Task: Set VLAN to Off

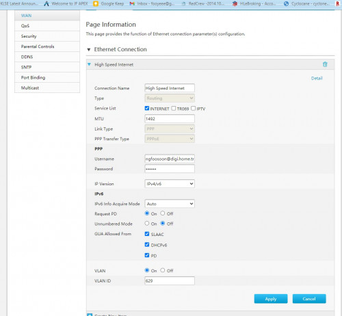Action: coord(162,270)
